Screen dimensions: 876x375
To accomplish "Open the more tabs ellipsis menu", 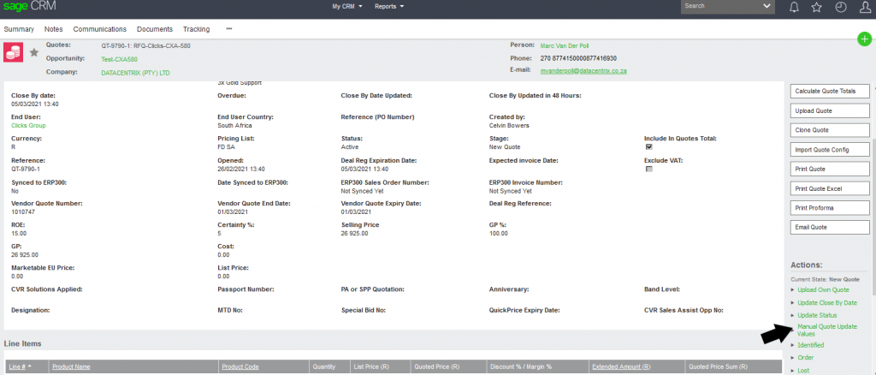I will coord(228,29).
